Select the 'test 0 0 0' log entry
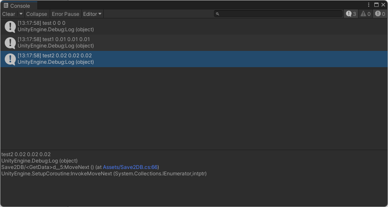 tap(194, 27)
